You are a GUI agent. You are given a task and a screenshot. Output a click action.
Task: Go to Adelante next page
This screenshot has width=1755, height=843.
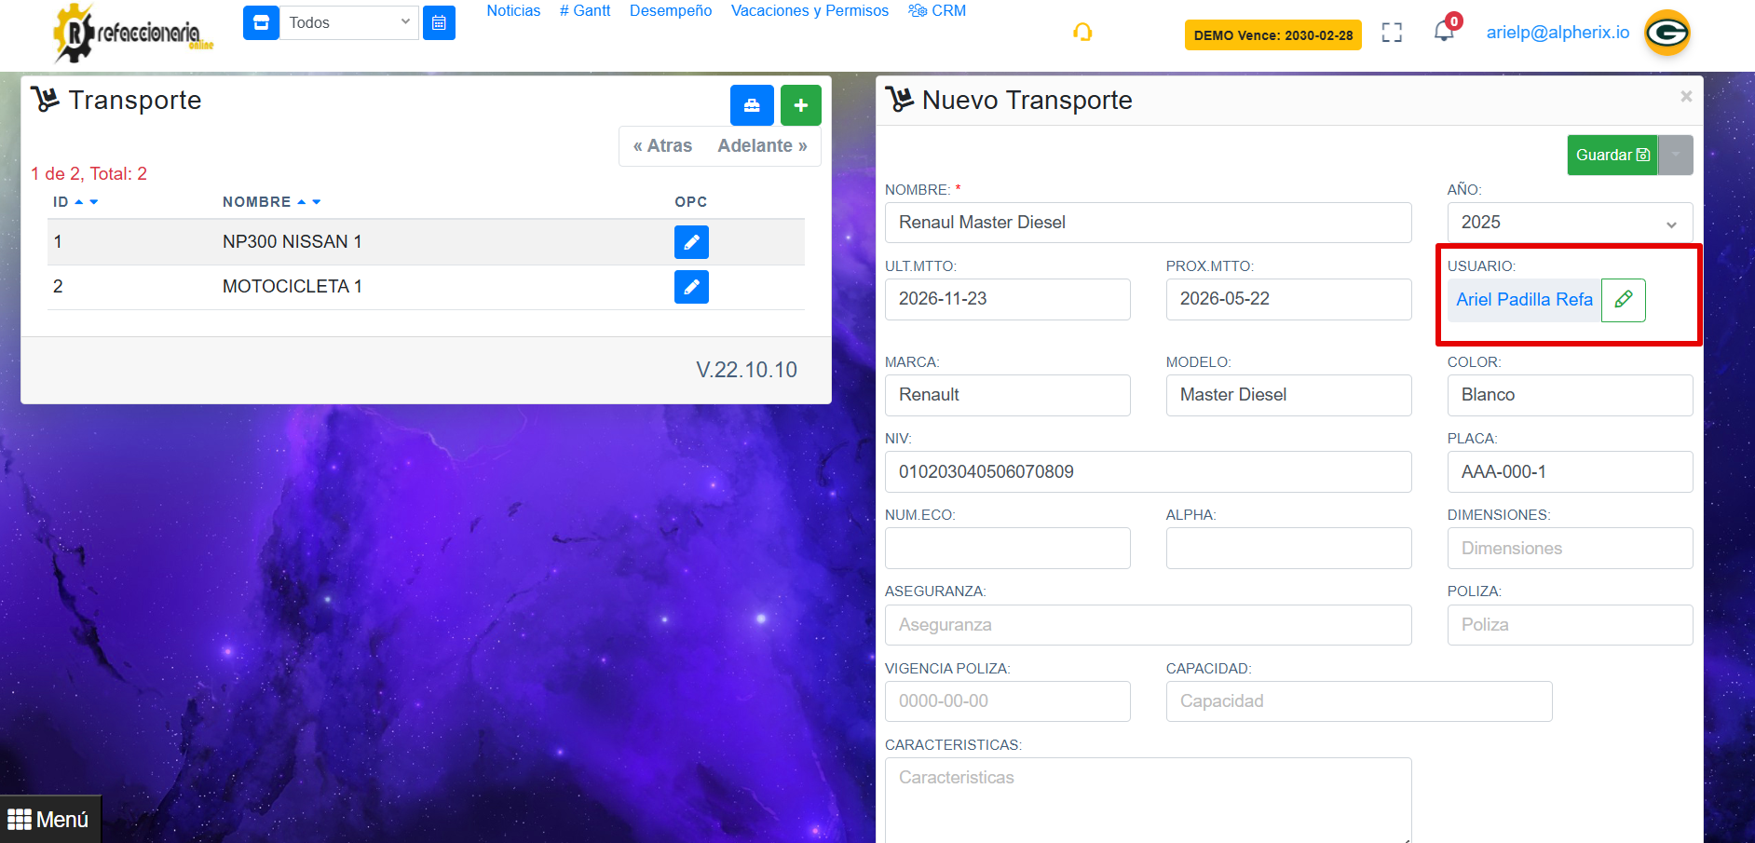pyautogui.click(x=762, y=146)
